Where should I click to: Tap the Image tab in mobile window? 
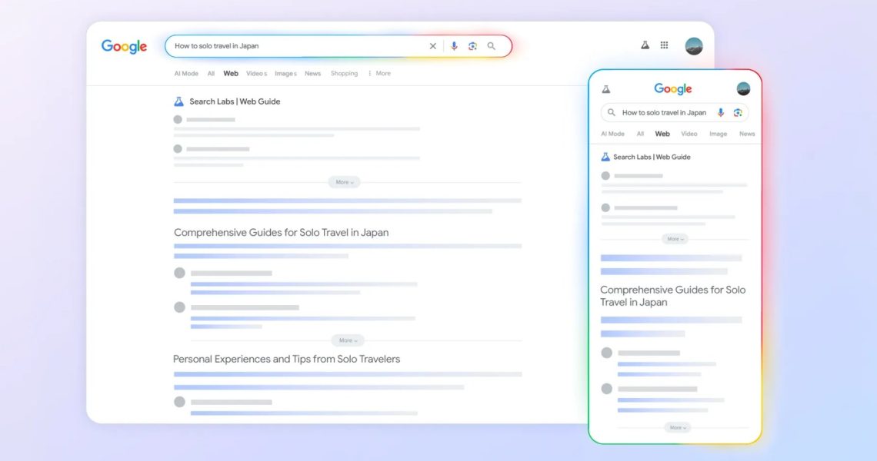coord(719,134)
